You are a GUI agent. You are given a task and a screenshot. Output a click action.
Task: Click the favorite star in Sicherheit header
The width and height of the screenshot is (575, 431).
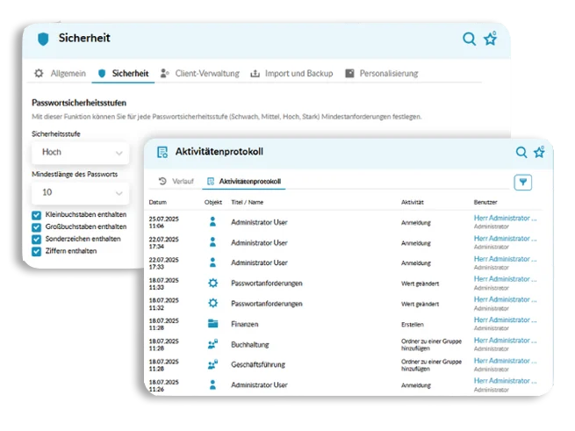click(491, 38)
